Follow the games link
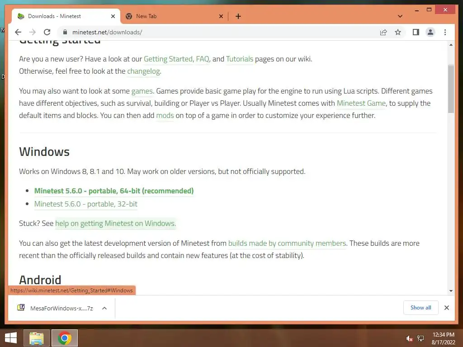463x347 pixels. [x=142, y=91]
